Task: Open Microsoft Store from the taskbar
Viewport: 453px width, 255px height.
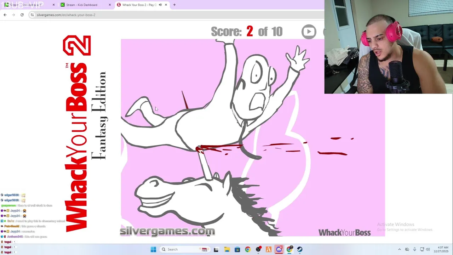Action: pos(237,249)
